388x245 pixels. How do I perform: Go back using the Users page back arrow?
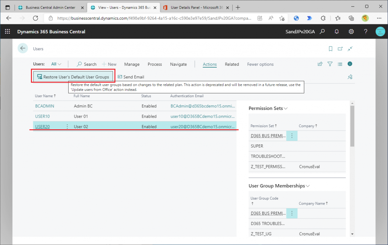coord(23,48)
